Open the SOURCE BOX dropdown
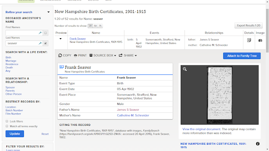This screenshot has height=151, width=269. pos(103,55)
